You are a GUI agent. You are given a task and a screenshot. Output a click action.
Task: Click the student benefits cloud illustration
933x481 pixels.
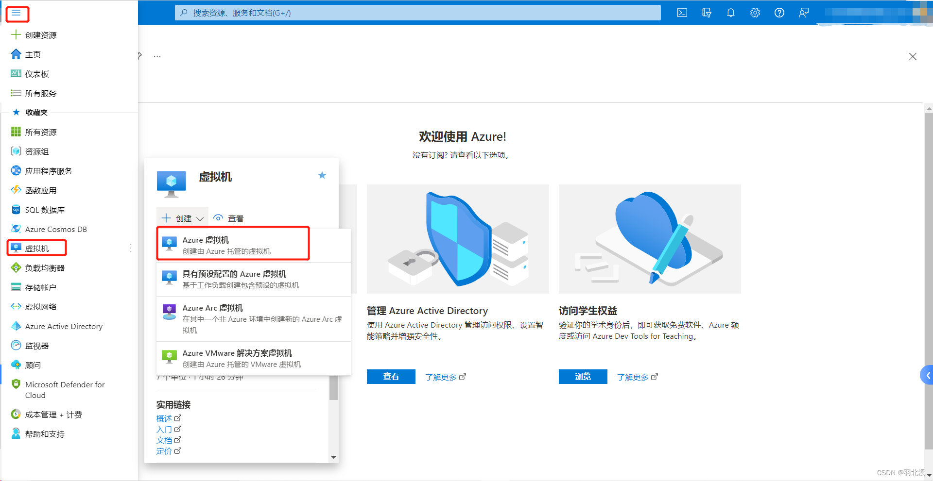point(650,239)
